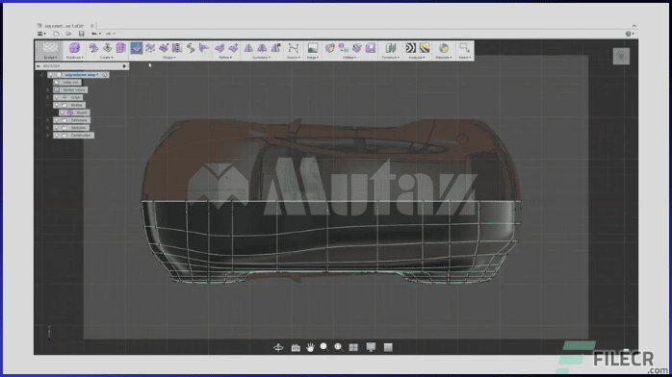Open the Symmetry dropdown label
The width and height of the screenshot is (672, 377).
[261, 58]
